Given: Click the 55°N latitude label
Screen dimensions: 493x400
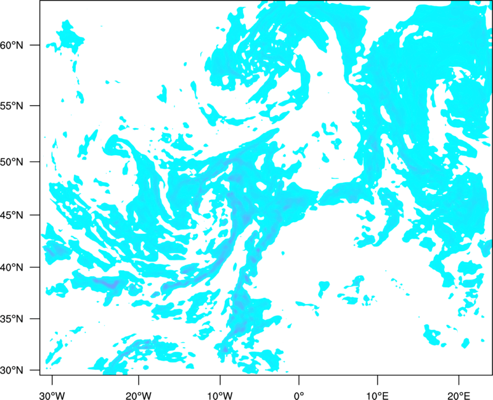Looking at the screenshot, I should (12, 106).
